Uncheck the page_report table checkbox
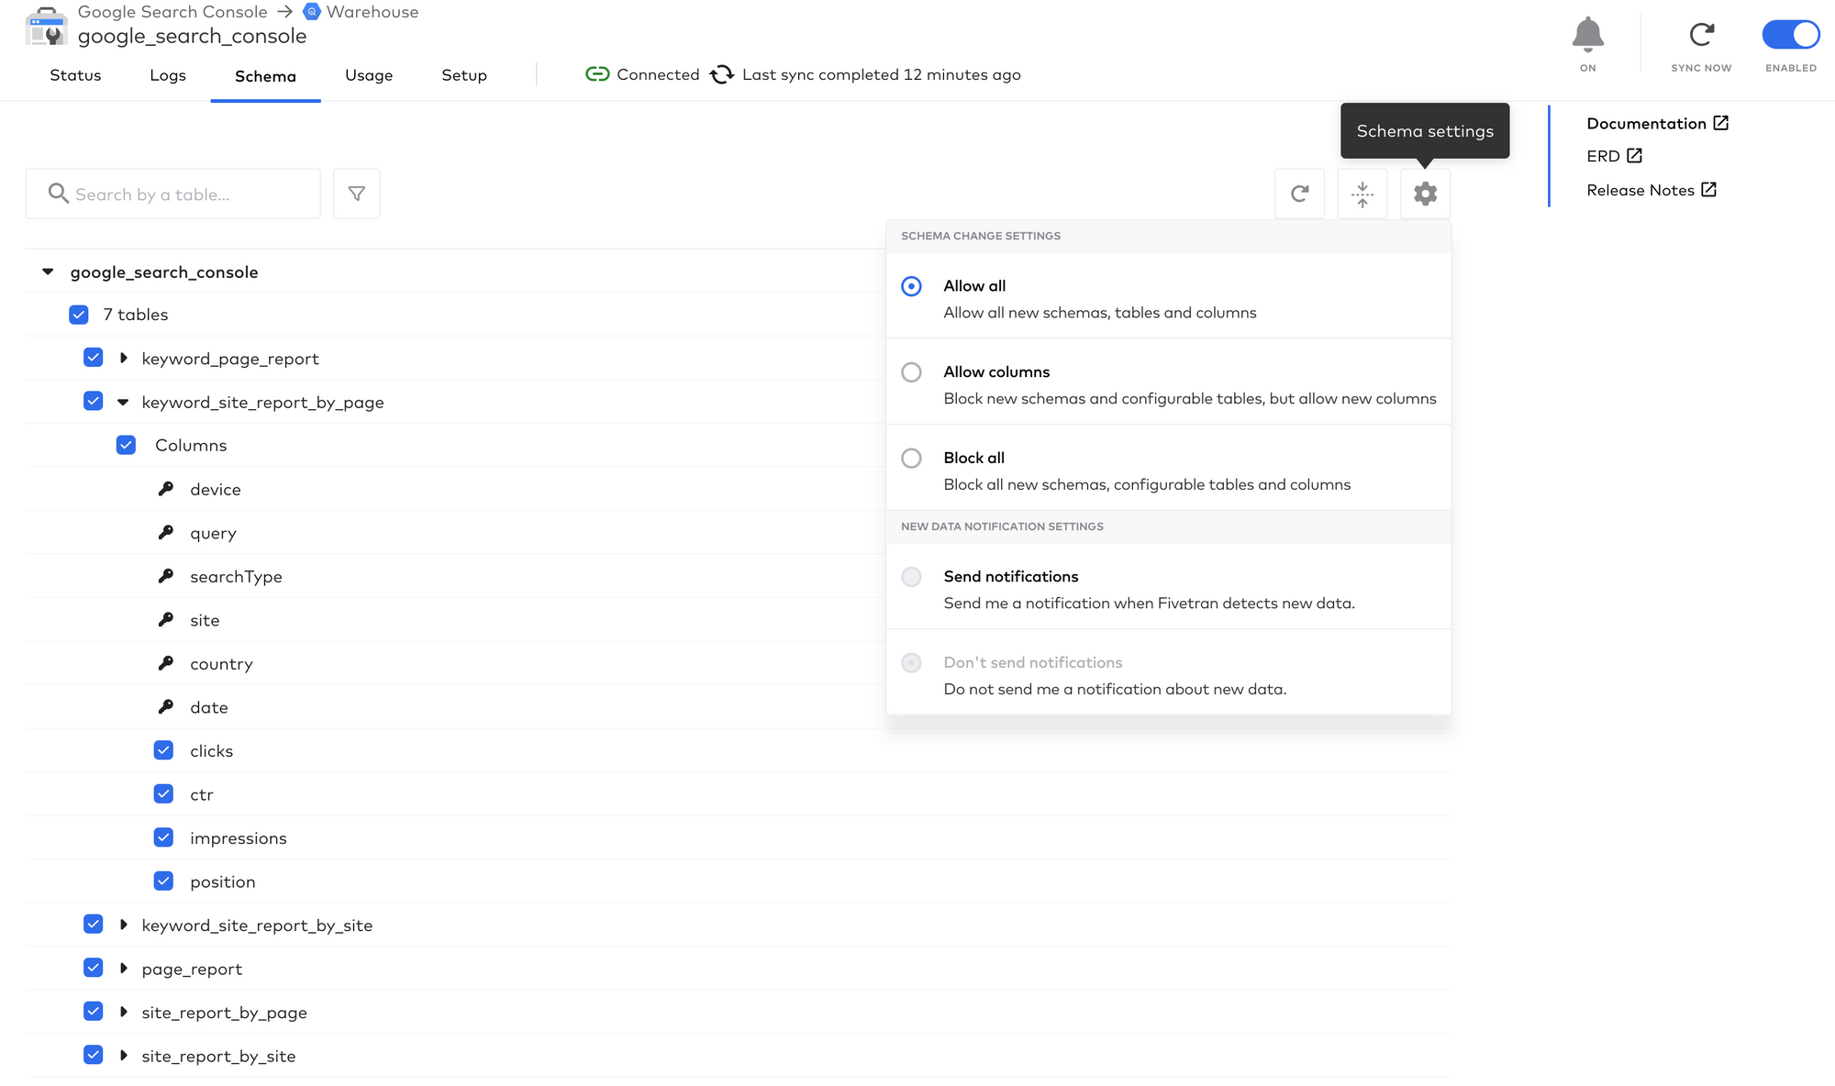1835x1086 pixels. (94, 968)
